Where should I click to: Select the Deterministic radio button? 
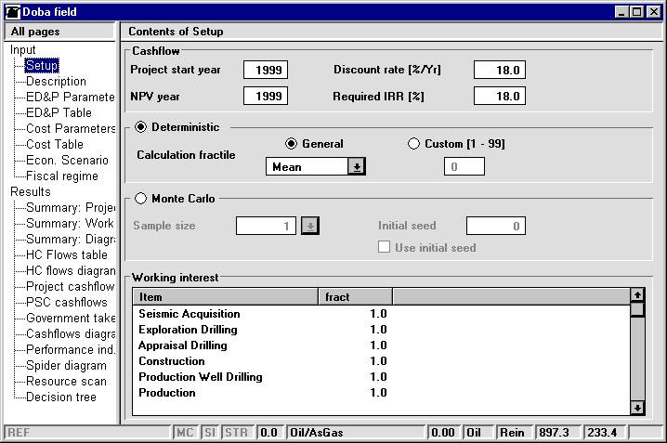(140, 127)
